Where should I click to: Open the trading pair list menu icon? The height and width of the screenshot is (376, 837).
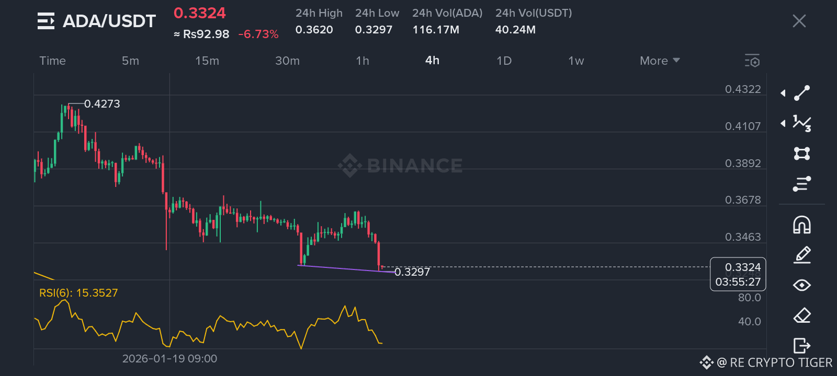(46, 21)
